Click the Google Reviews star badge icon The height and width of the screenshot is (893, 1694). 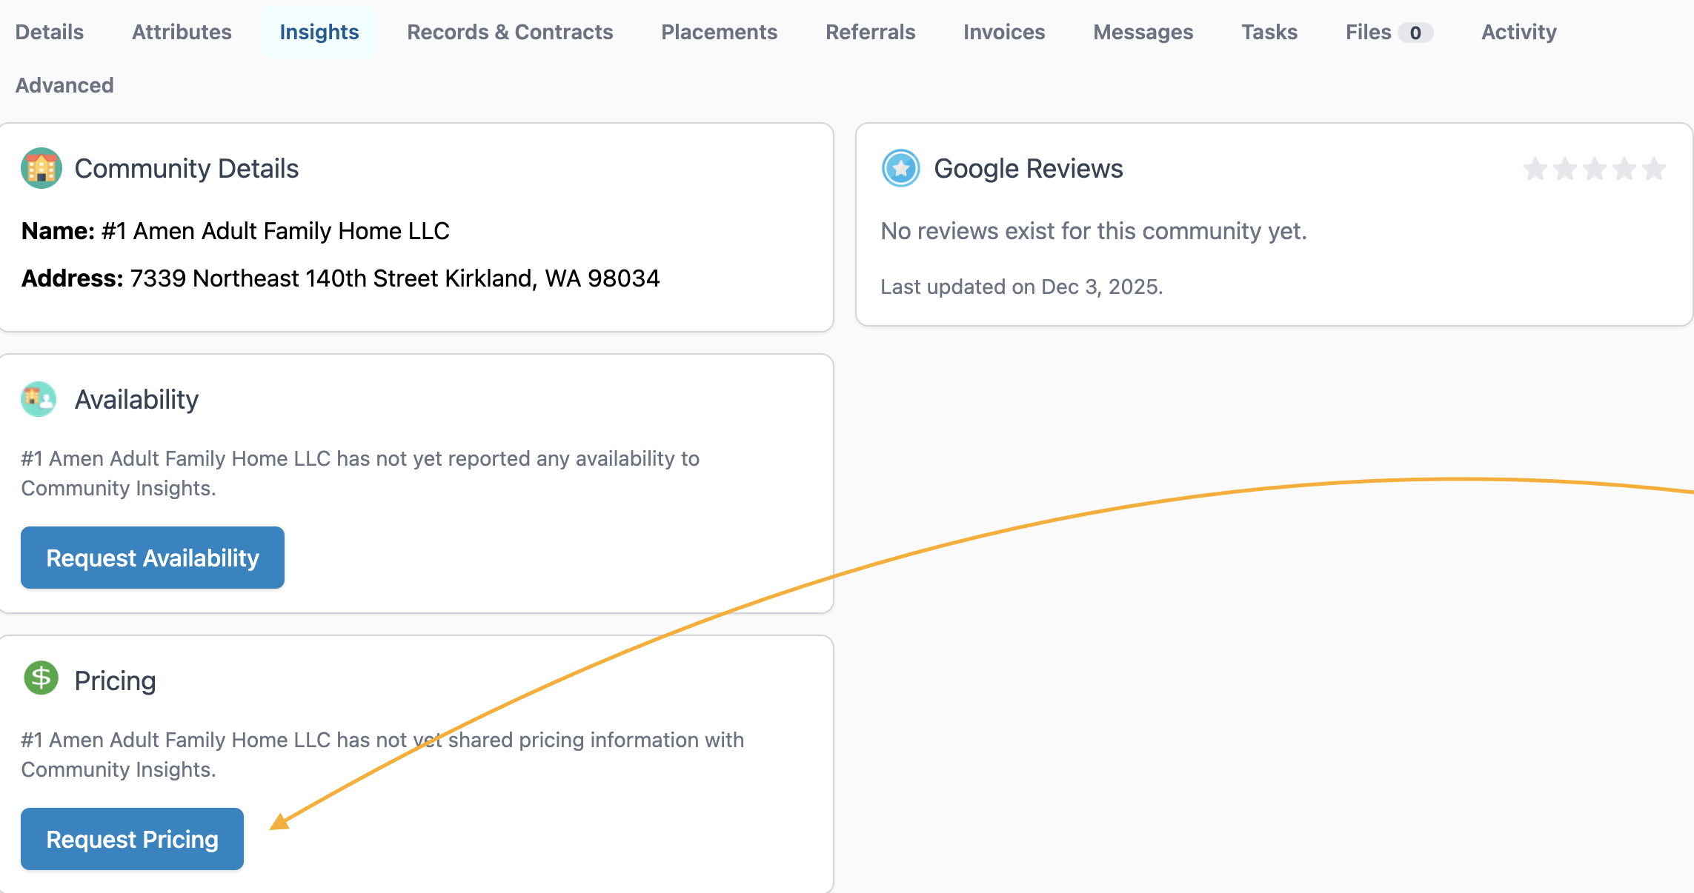(x=900, y=168)
